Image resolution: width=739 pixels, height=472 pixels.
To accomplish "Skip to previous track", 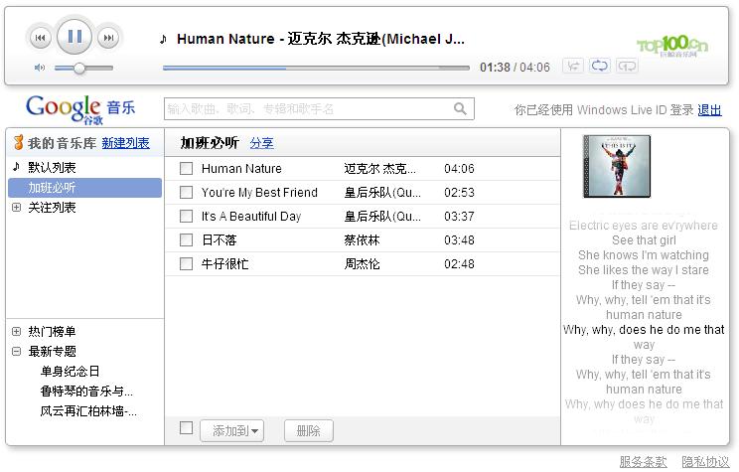I will 40,37.
